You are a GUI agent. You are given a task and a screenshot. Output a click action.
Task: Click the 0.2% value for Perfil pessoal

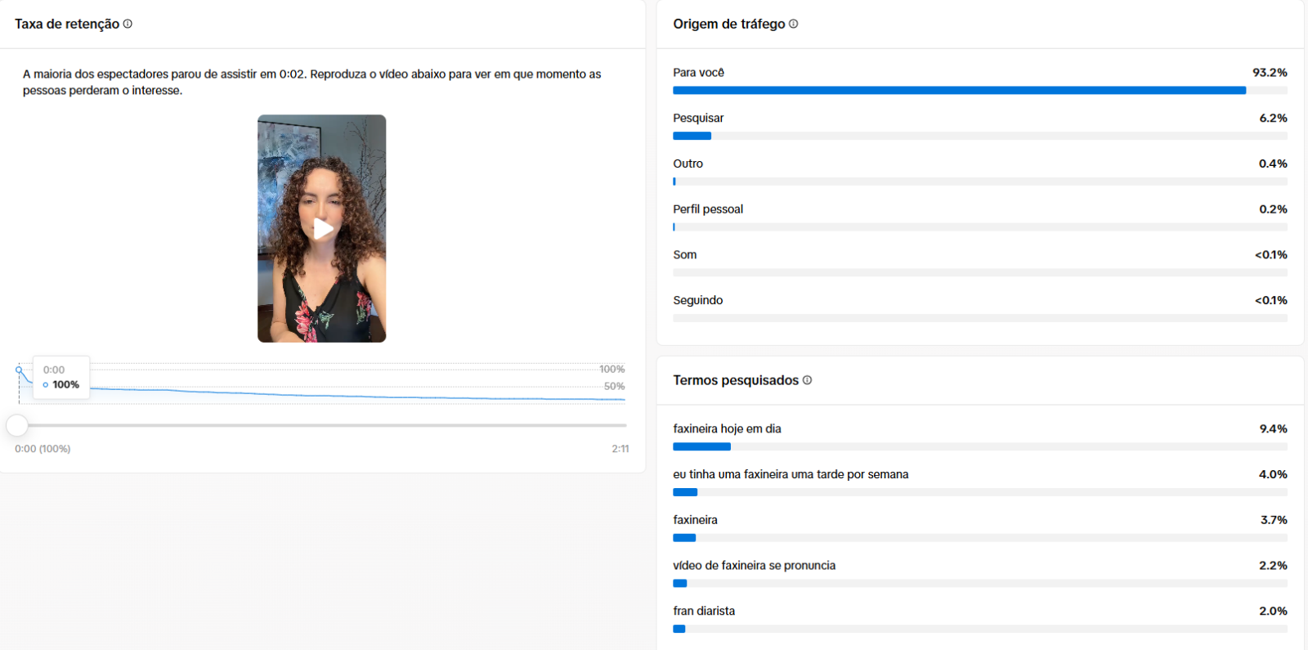coord(1273,209)
